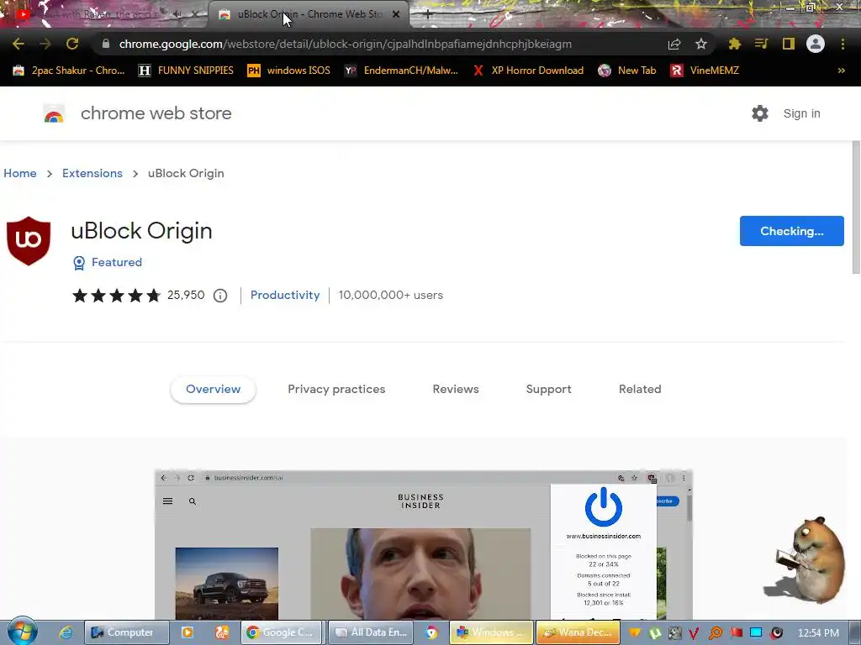861x645 pixels.
Task: Open the XP Horror Download bookmark
Action: [x=528, y=71]
